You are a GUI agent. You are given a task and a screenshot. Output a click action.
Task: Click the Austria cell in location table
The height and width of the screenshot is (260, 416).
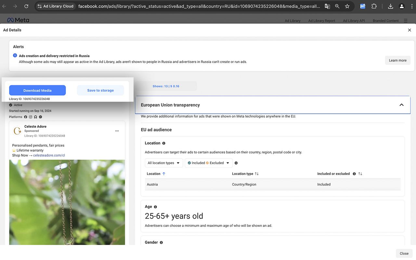click(152, 185)
